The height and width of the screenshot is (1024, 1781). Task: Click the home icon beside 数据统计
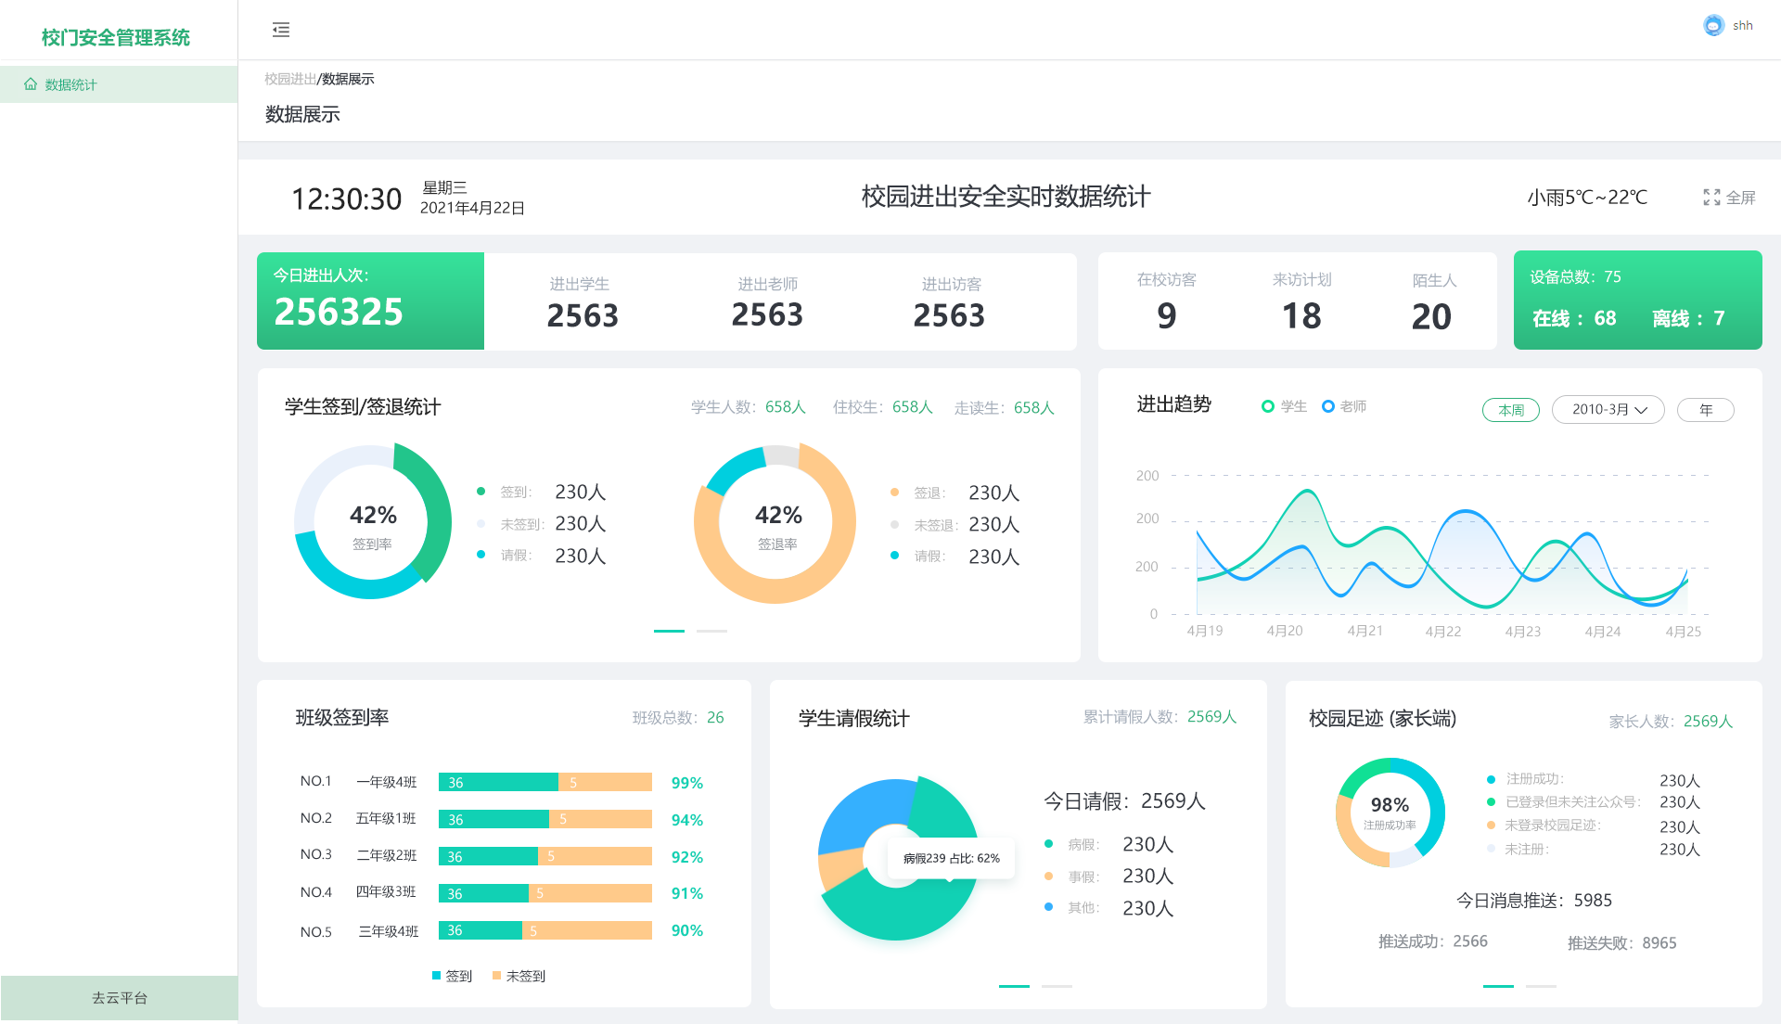pos(31,84)
